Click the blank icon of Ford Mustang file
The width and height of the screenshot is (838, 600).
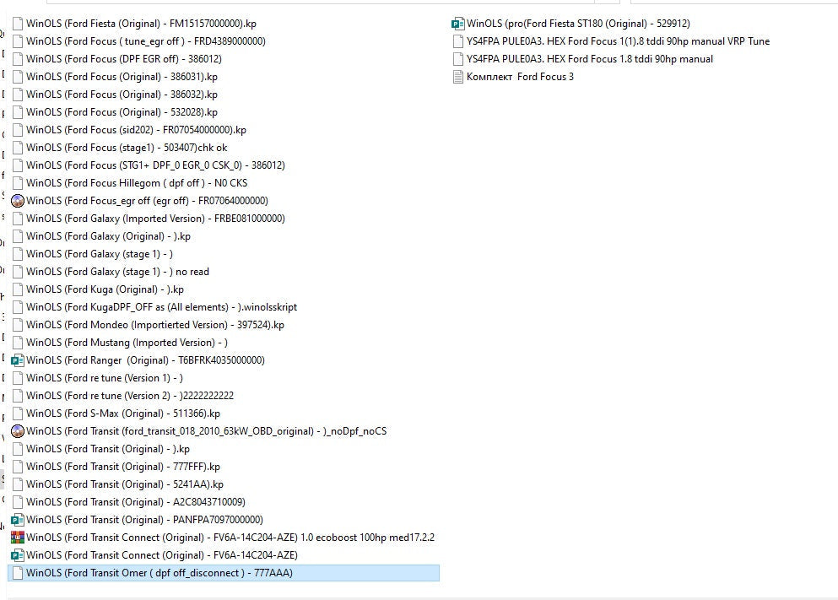[17, 343]
